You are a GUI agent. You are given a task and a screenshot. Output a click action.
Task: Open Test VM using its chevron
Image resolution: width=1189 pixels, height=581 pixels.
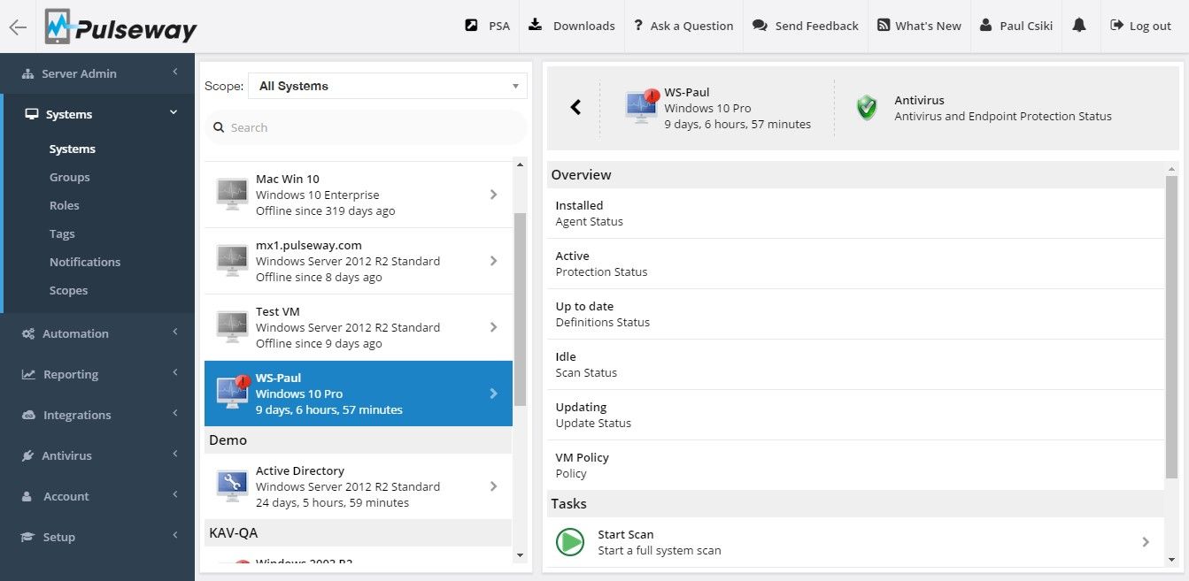point(493,327)
